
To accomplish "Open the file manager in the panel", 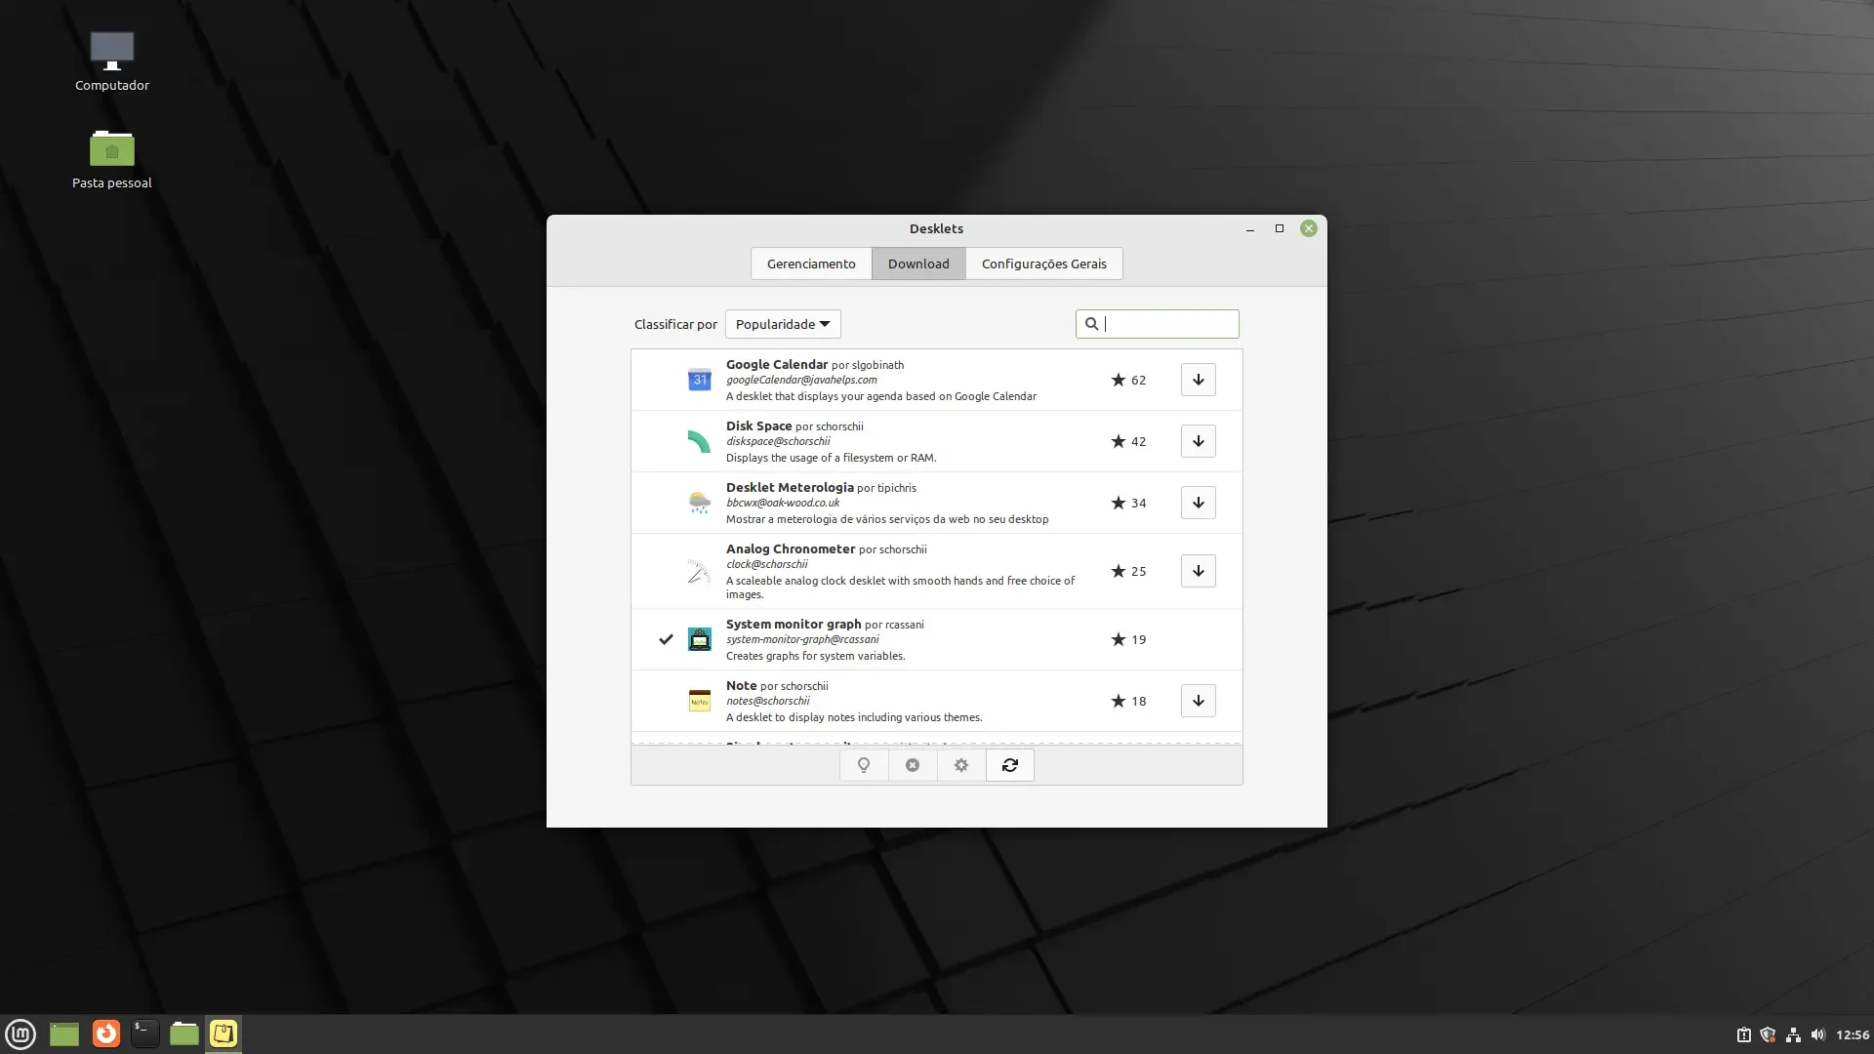I will [x=183, y=1034].
